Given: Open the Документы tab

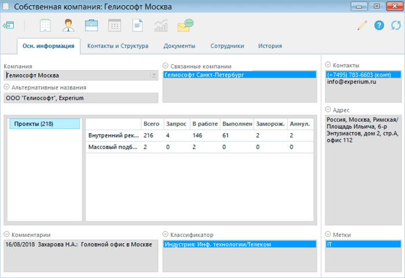Looking at the screenshot, I should tap(179, 46).
